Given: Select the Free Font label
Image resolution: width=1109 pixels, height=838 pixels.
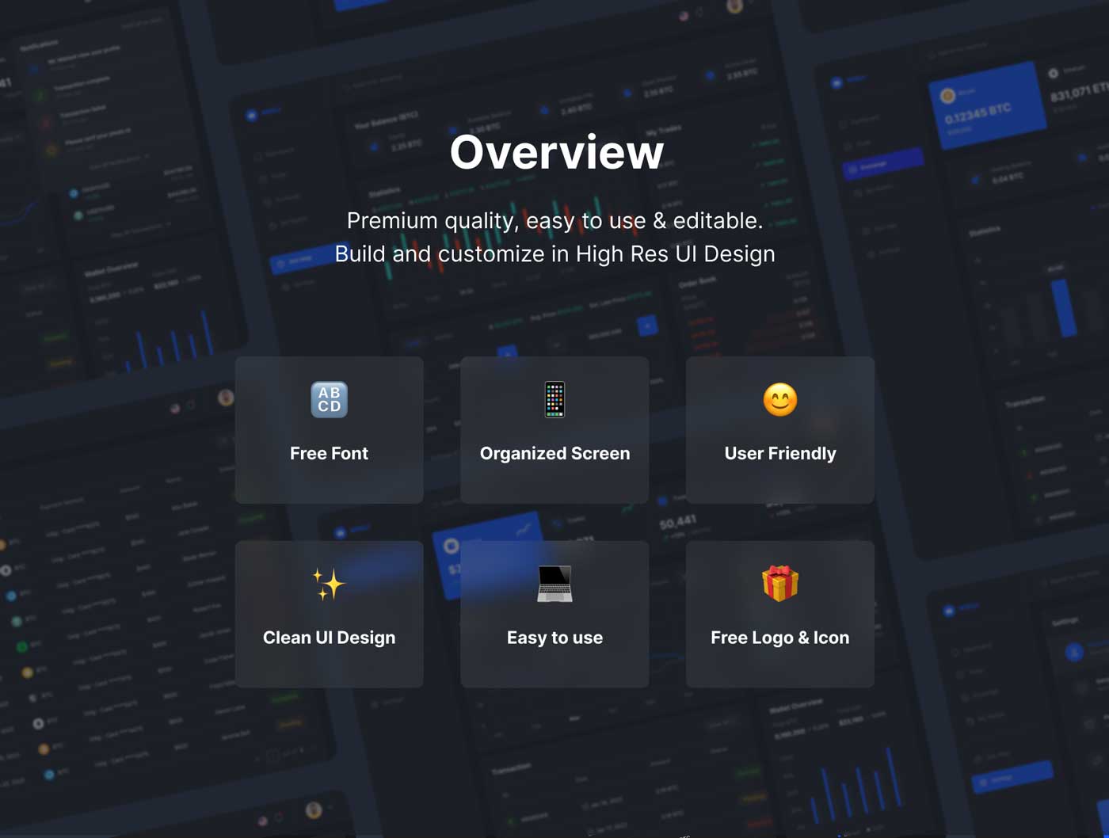Looking at the screenshot, I should click(x=329, y=453).
